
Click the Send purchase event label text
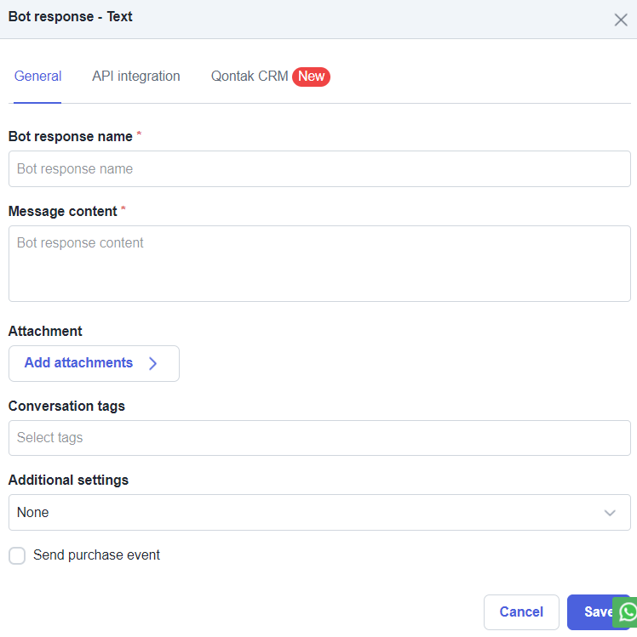coord(96,555)
